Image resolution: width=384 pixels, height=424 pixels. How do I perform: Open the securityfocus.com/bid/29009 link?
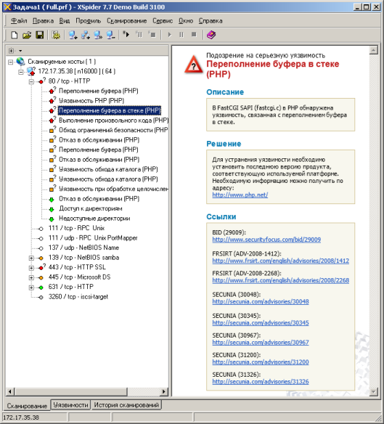click(x=266, y=240)
